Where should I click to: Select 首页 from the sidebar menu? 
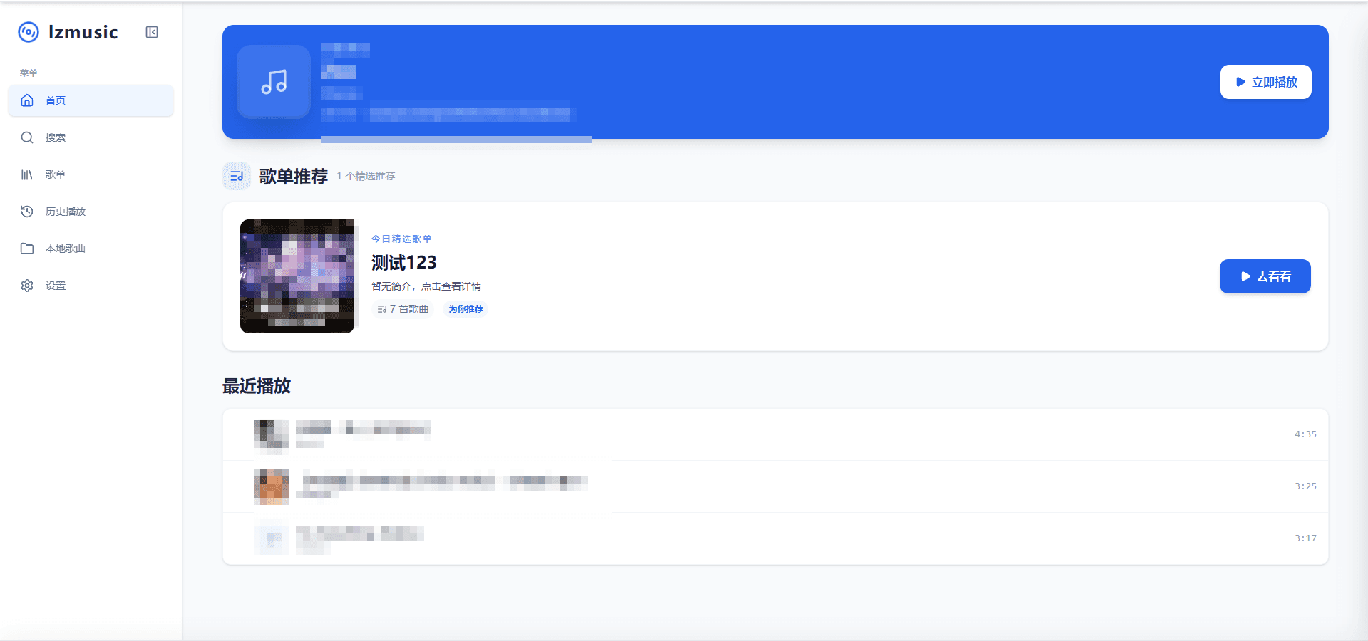click(x=55, y=100)
